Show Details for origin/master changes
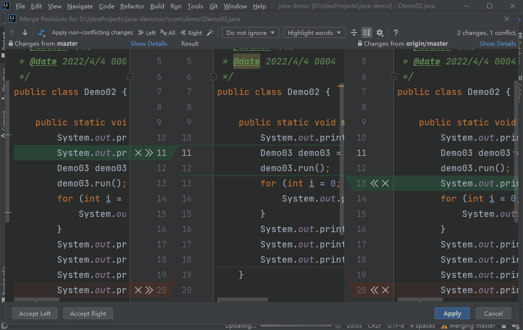 pos(497,43)
